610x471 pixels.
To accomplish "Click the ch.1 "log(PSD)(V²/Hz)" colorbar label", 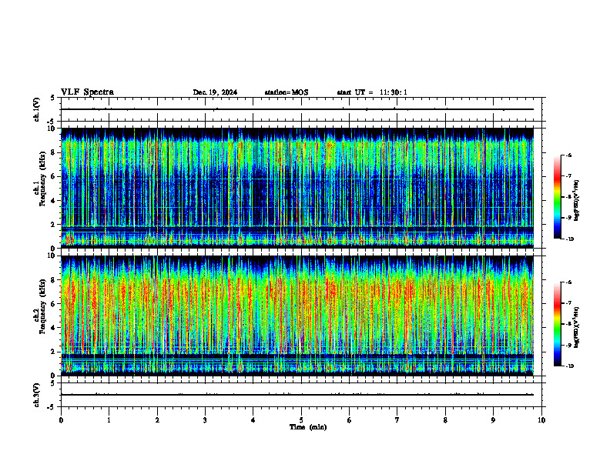I will coord(577,200).
